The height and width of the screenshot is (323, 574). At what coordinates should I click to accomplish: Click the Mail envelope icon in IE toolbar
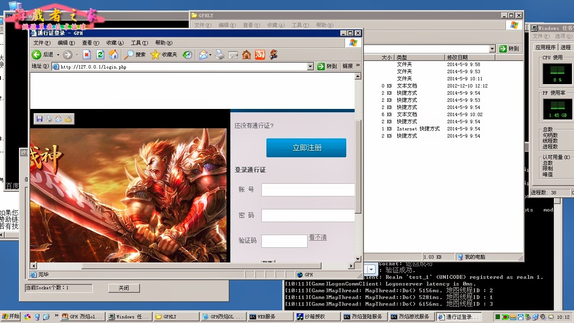click(x=203, y=55)
